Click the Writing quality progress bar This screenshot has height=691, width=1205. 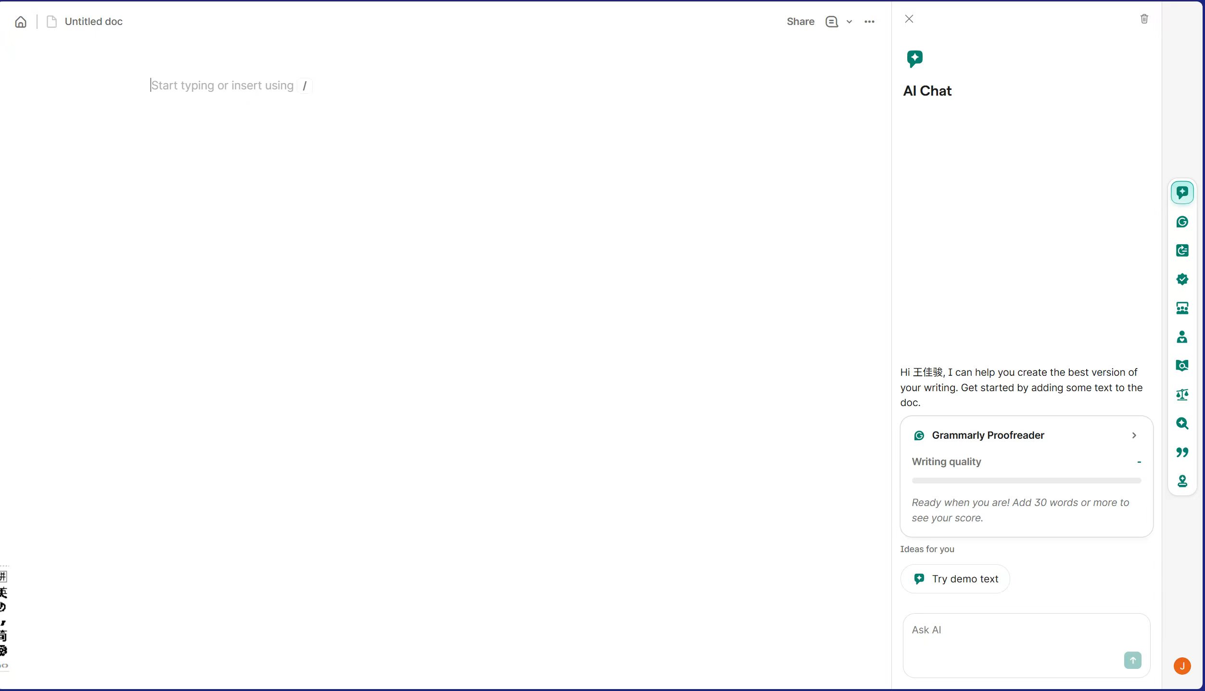coord(1026,481)
